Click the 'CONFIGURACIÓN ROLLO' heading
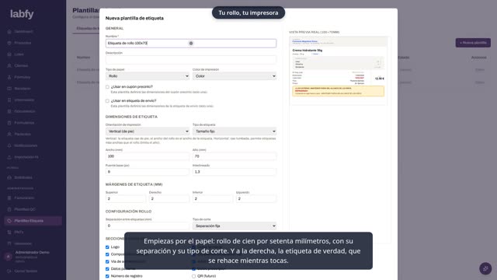The width and height of the screenshot is (497, 280). [128, 212]
